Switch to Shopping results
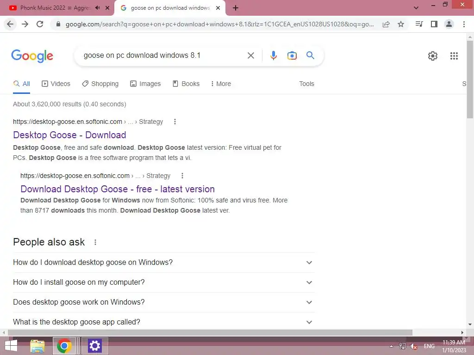The image size is (474, 355). [100, 84]
